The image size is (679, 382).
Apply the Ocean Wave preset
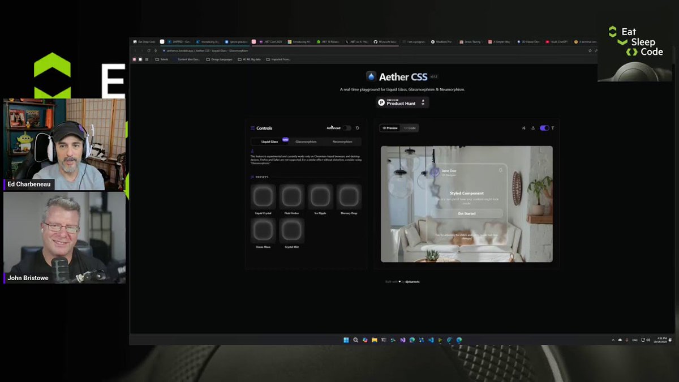(x=263, y=231)
